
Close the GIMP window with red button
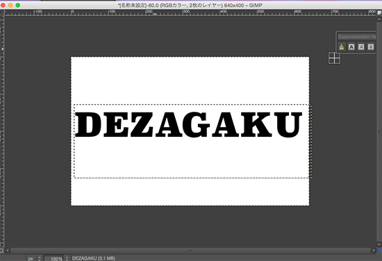[3, 5]
